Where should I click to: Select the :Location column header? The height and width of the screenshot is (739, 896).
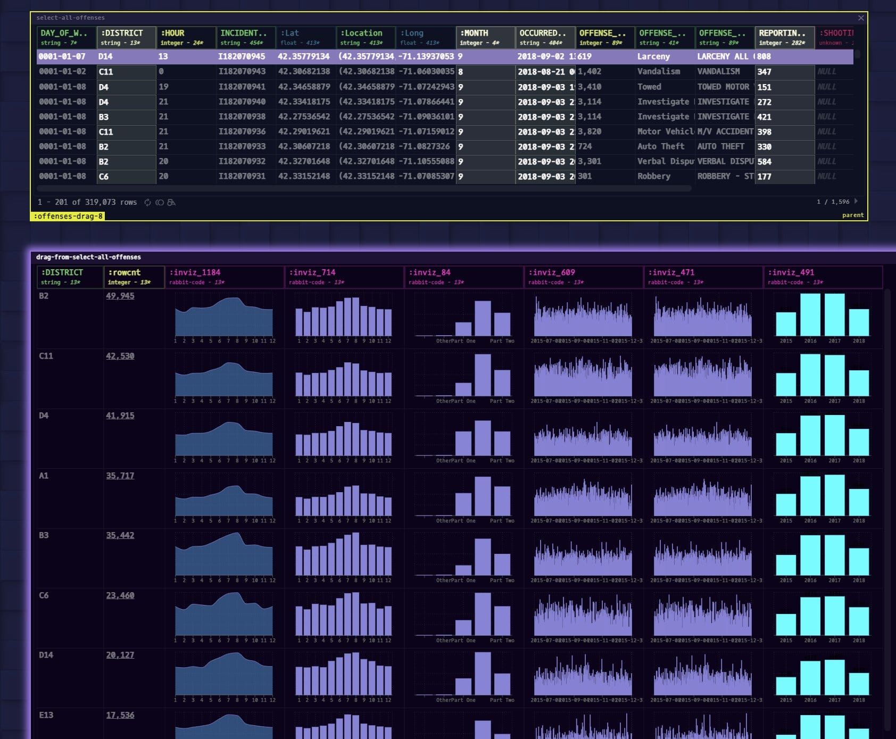(366, 38)
